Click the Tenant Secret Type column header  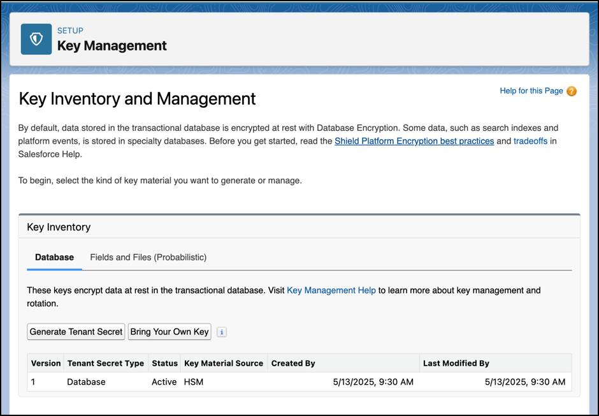[x=106, y=363]
